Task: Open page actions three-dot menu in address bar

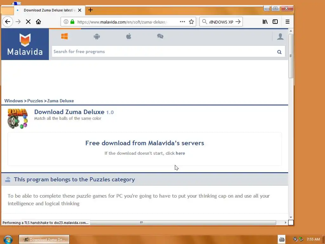Action: tap(182, 22)
